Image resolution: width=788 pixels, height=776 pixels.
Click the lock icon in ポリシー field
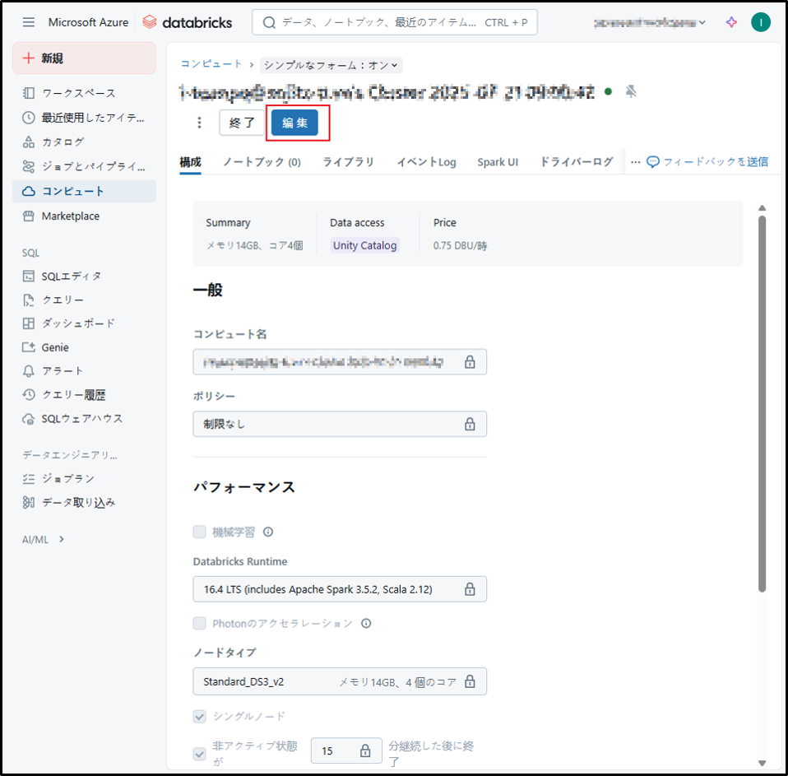click(470, 424)
